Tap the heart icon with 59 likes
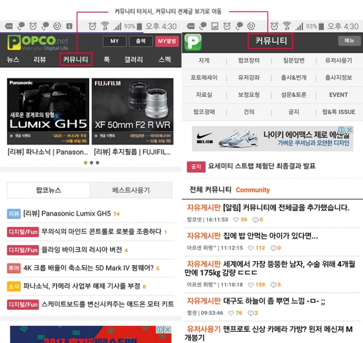Screen dimensions: 363x343 pos(236,220)
